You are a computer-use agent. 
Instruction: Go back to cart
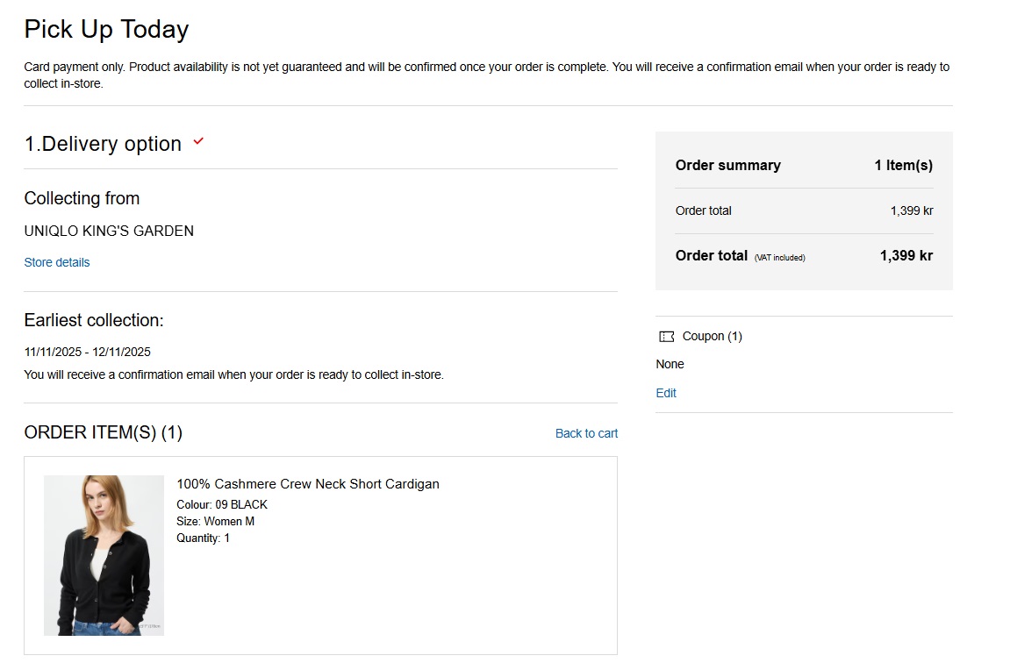tap(586, 433)
